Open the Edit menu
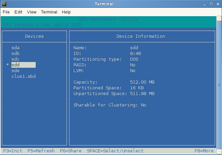The image size is (222, 155). click(x=19, y=12)
